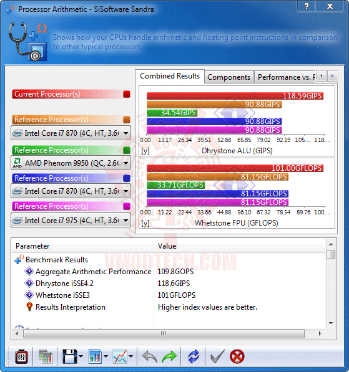Click the Whetstone iSSE3 diamond icon

[29, 295]
